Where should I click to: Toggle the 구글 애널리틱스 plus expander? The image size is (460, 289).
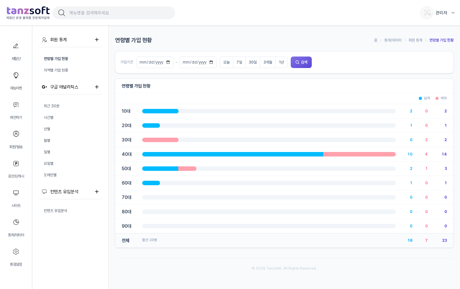[x=97, y=87]
